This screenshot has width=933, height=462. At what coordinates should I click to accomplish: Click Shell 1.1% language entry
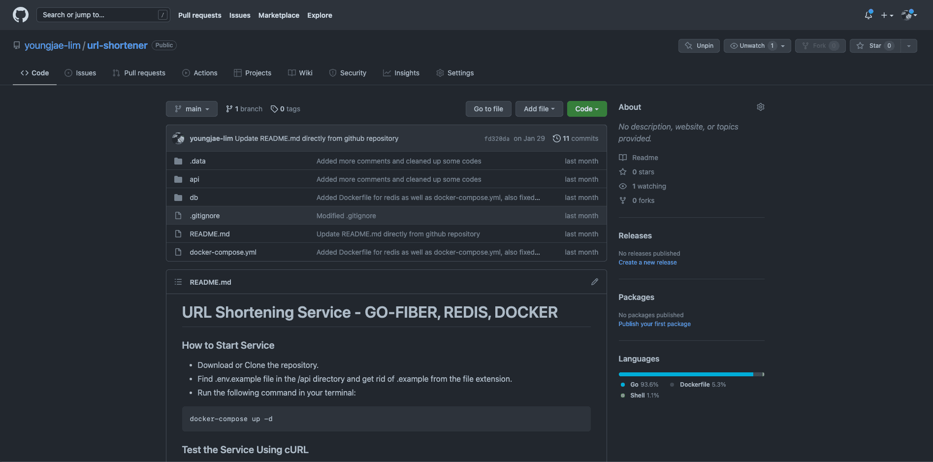[640, 396]
